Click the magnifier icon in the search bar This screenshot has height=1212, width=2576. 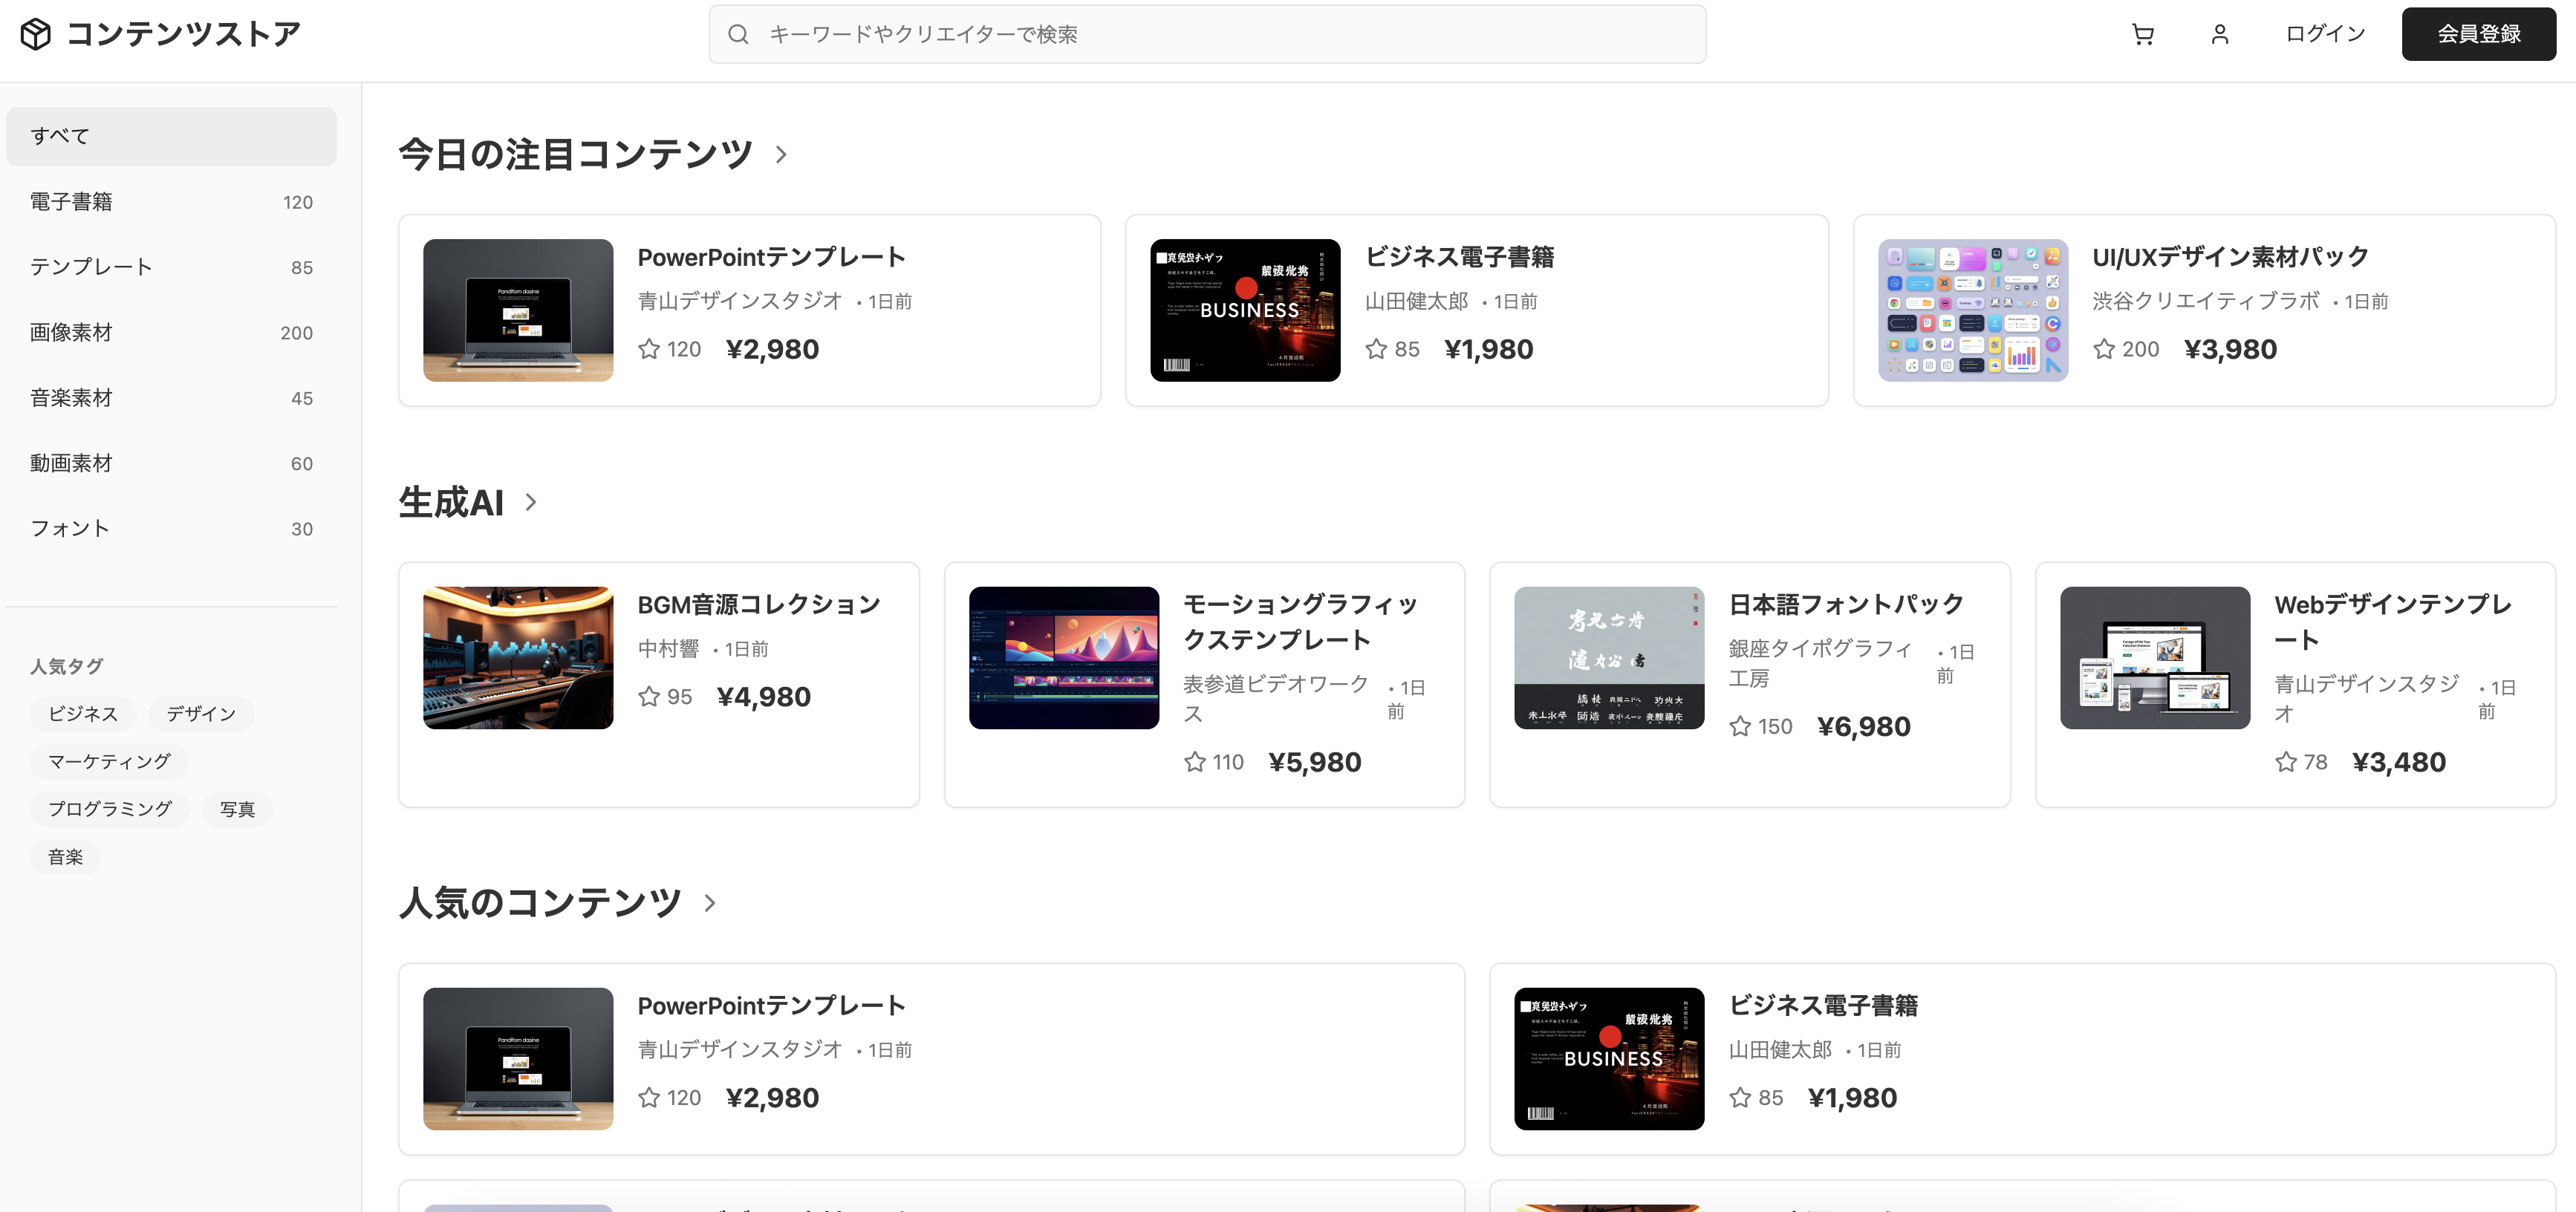(x=738, y=33)
